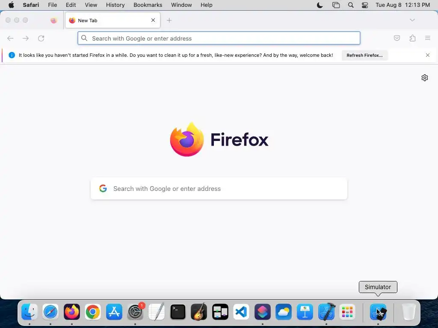Click the info icon in notification bar
Viewport: 438px width, 328px height.
pos(12,55)
